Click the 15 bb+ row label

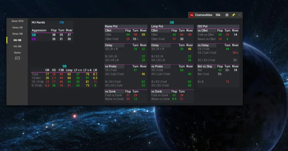pyautogui.click(x=36, y=78)
